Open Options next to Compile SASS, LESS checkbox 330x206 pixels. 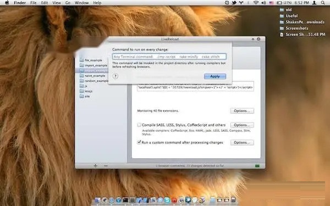pyautogui.click(x=242, y=125)
